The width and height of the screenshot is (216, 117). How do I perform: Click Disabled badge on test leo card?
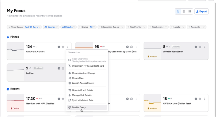(38, 68)
